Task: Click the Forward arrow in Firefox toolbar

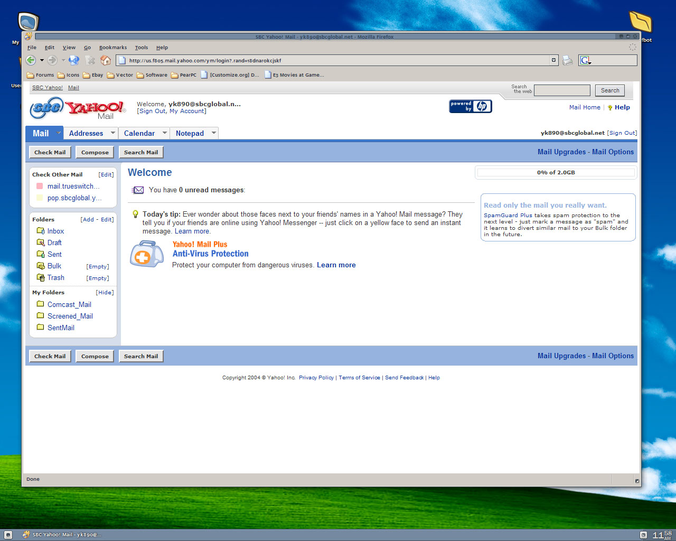Action: (x=52, y=60)
